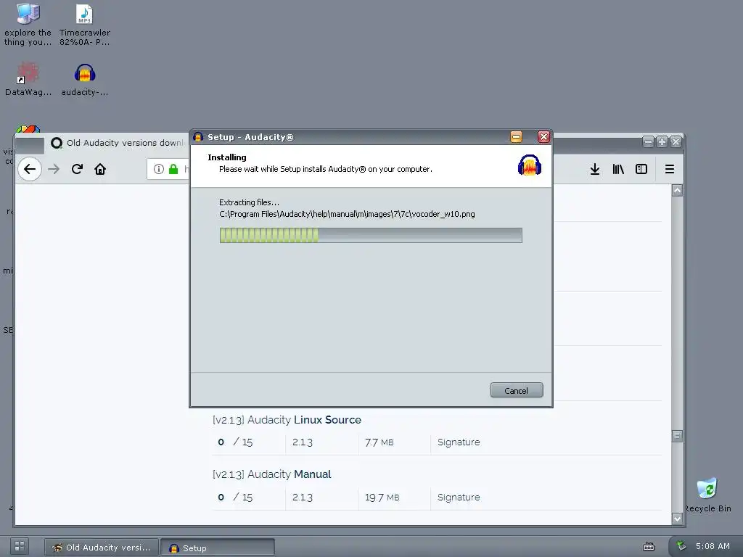Click the network tray icon

pos(681,545)
